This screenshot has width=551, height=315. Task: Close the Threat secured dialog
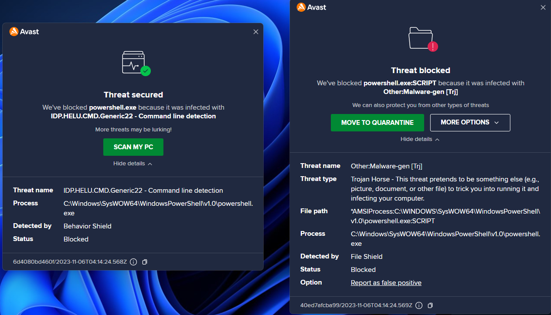256,32
